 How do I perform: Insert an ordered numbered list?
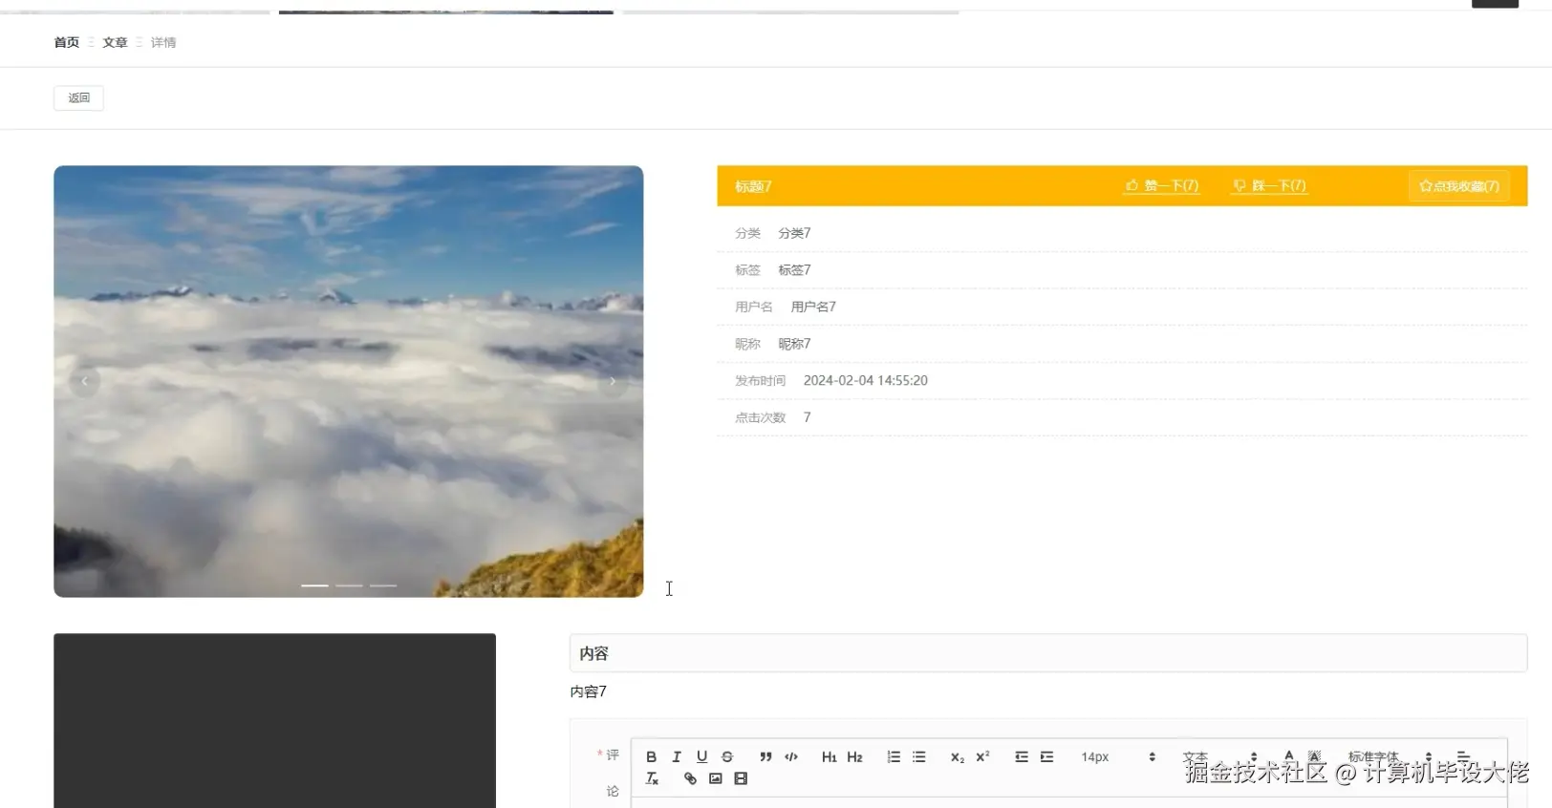click(x=894, y=756)
